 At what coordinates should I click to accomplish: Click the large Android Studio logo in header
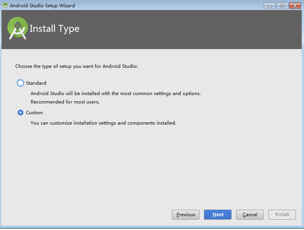[x=18, y=29]
